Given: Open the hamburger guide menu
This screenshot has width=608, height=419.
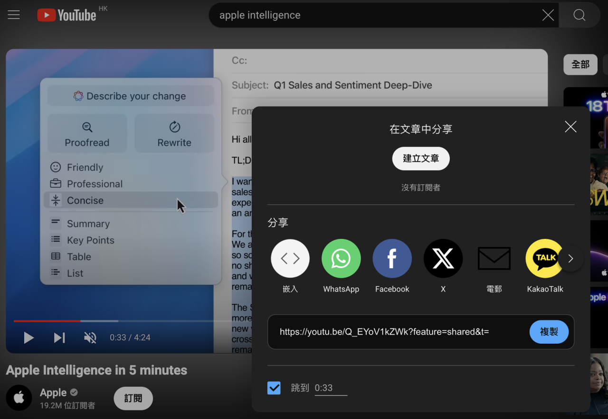Looking at the screenshot, I should 14,15.
